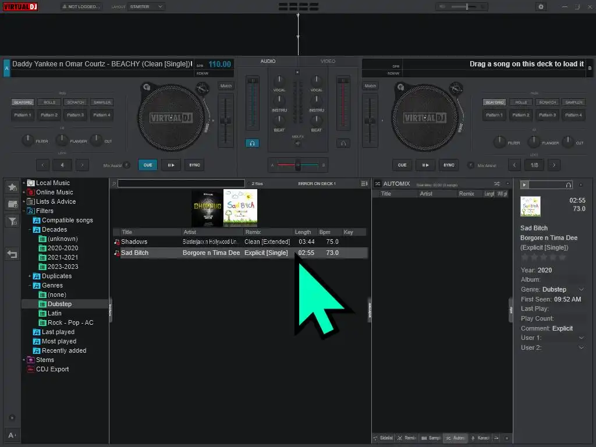Click the CDJ Export folder icon
The image size is (596, 447).
(31, 369)
